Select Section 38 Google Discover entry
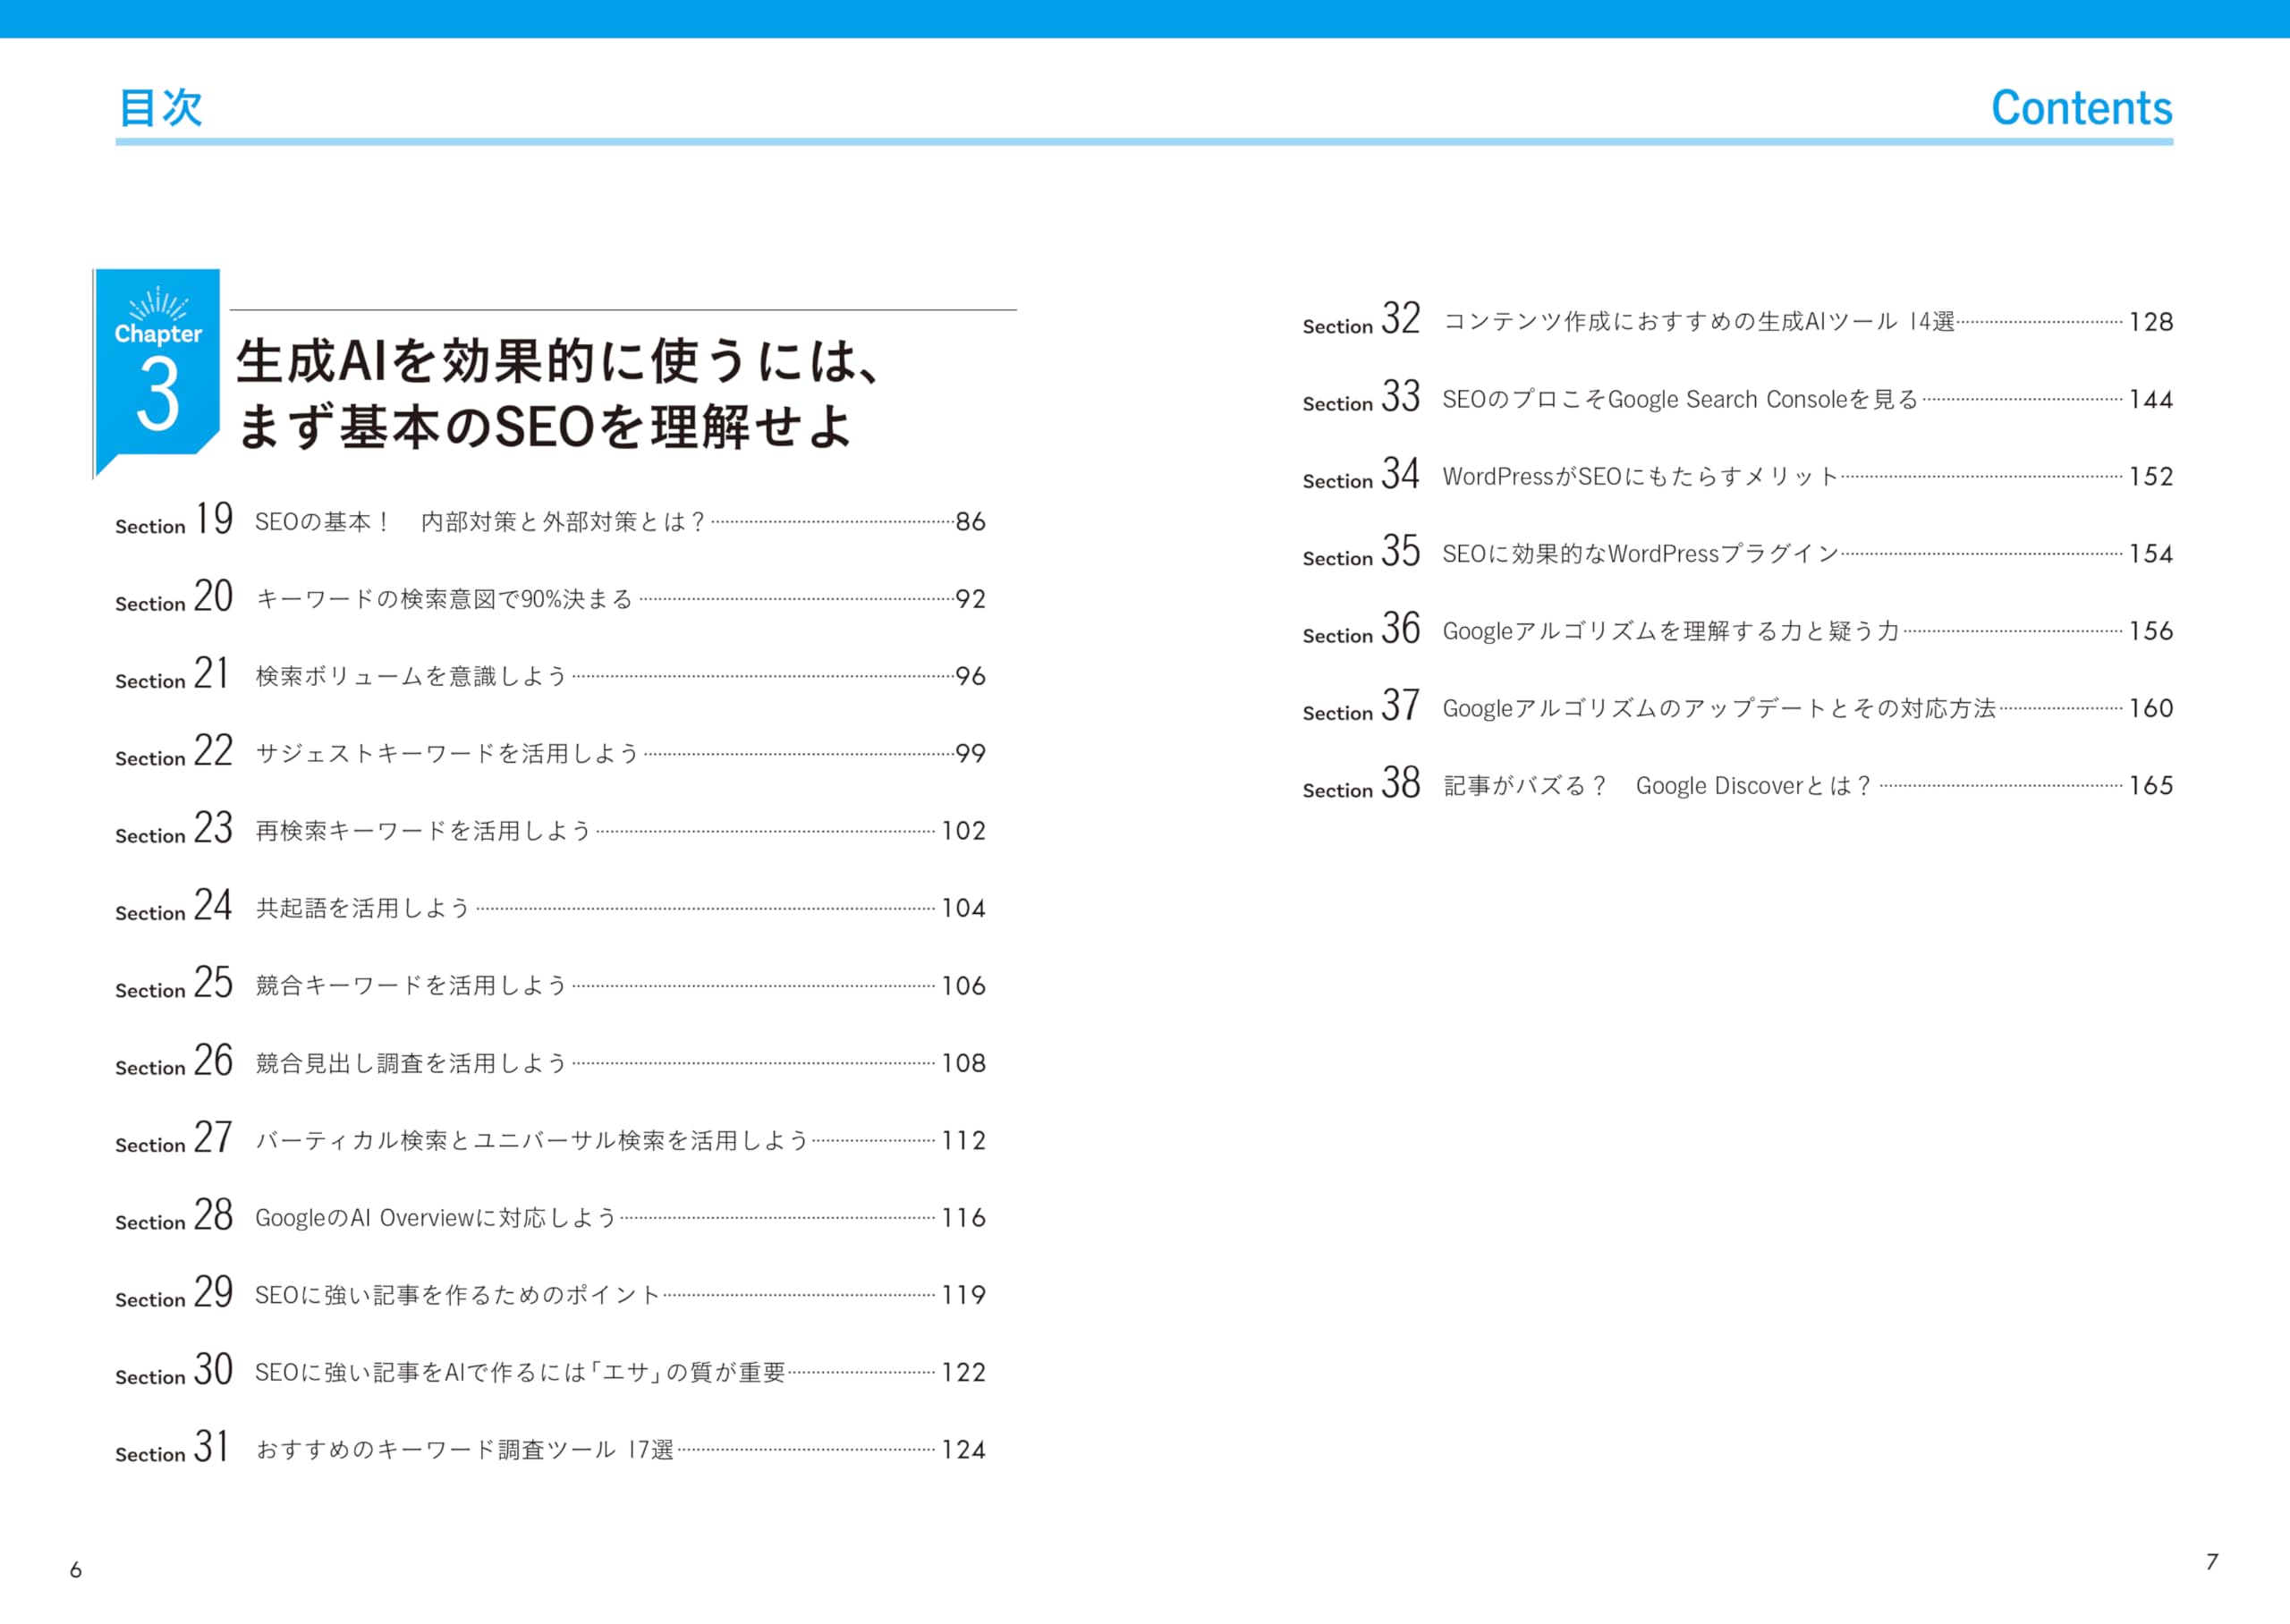This screenshot has height=1624, width=2290. (x=1656, y=786)
